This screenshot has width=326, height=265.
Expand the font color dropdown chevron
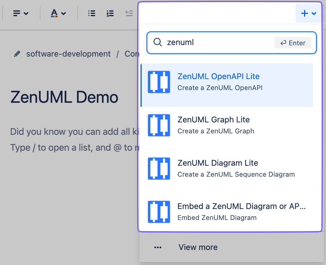click(63, 13)
